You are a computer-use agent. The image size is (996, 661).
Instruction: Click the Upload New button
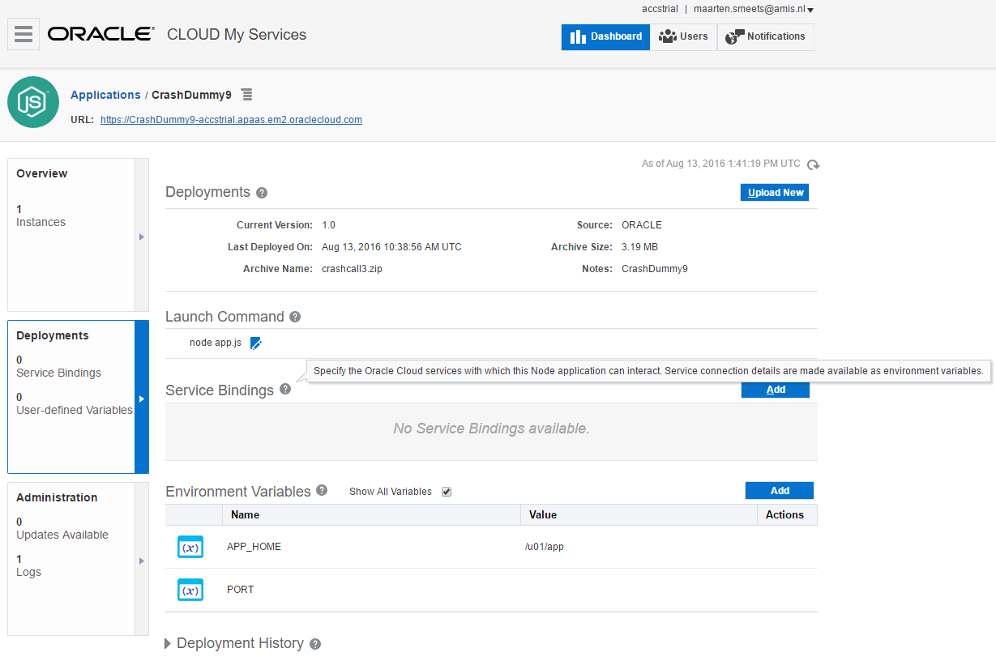(x=774, y=192)
